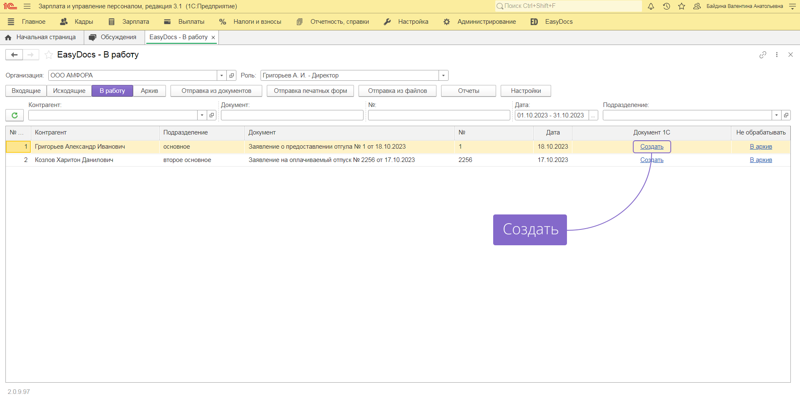This screenshot has width=800, height=401.
Task: Send Григорьев's document В архив
Action: click(x=761, y=147)
